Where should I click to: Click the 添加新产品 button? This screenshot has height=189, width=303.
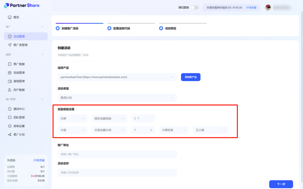[191, 77]
